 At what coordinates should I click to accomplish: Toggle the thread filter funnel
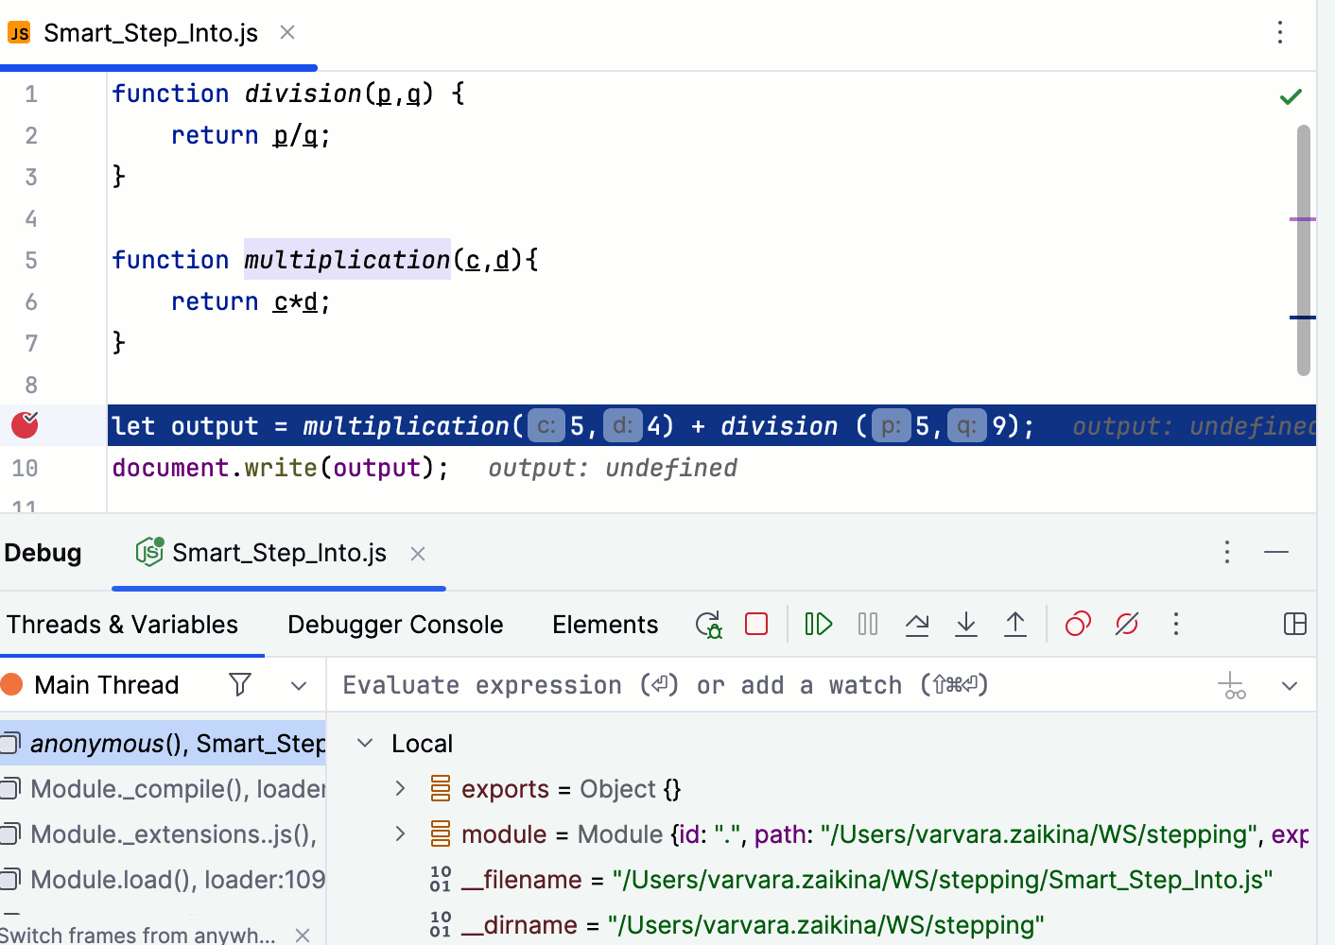(240, 684)
